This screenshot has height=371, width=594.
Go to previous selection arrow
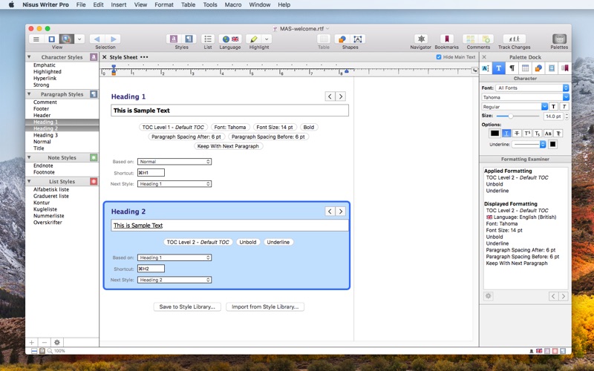(x=97, y=39)
